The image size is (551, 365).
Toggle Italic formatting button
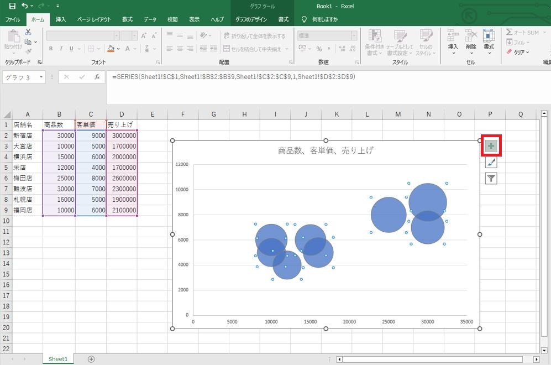(x=61, y=49)
